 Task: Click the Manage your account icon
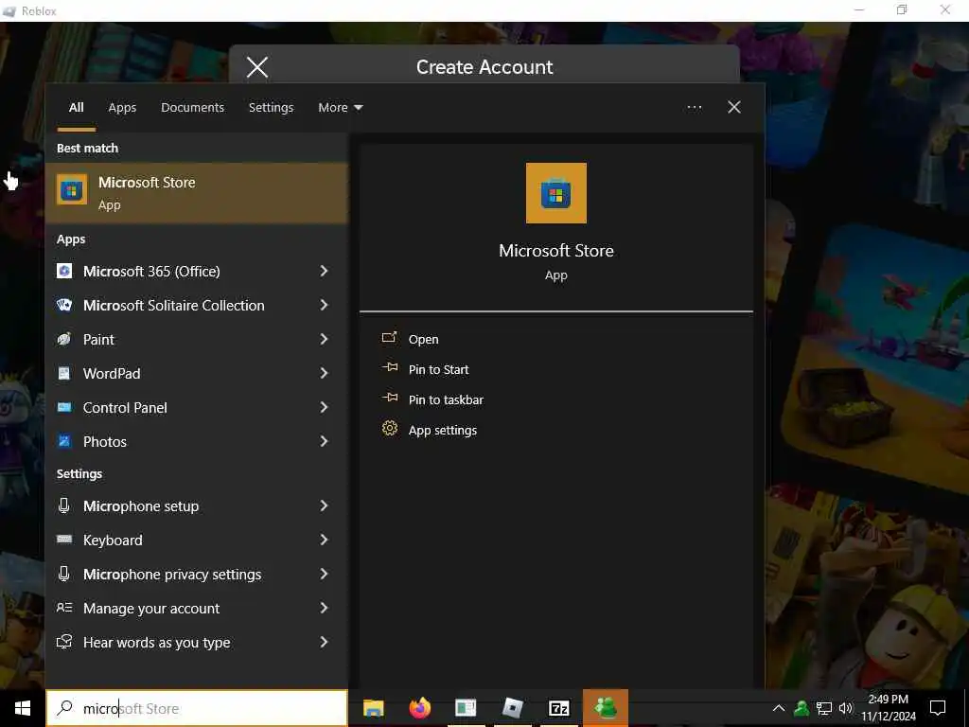coord(64,608)
